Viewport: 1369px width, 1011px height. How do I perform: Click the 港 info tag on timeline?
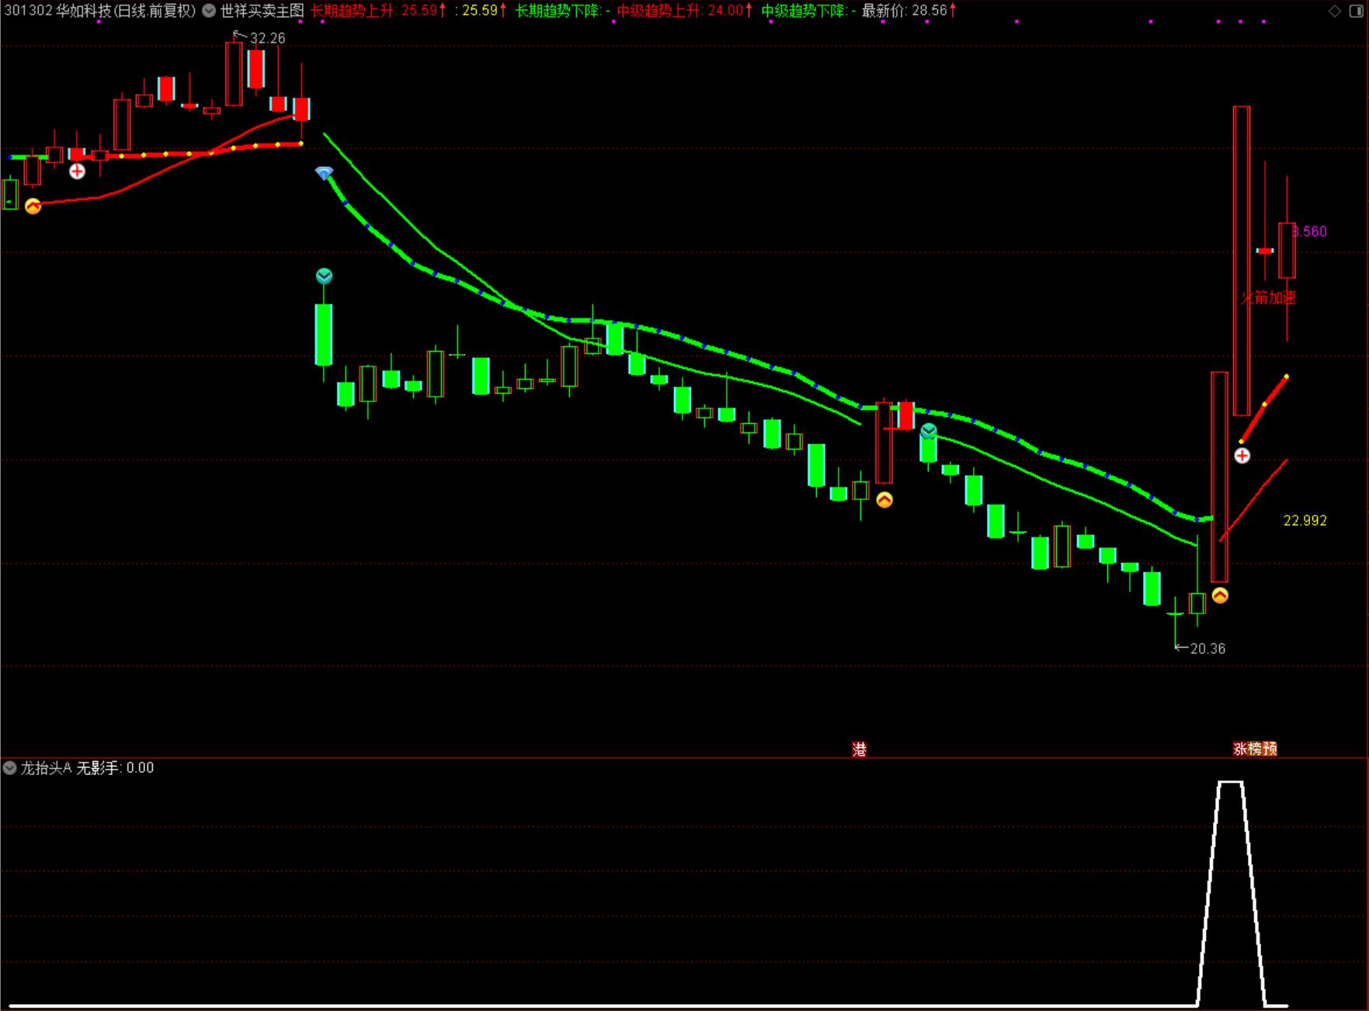[x=859, y=749]
